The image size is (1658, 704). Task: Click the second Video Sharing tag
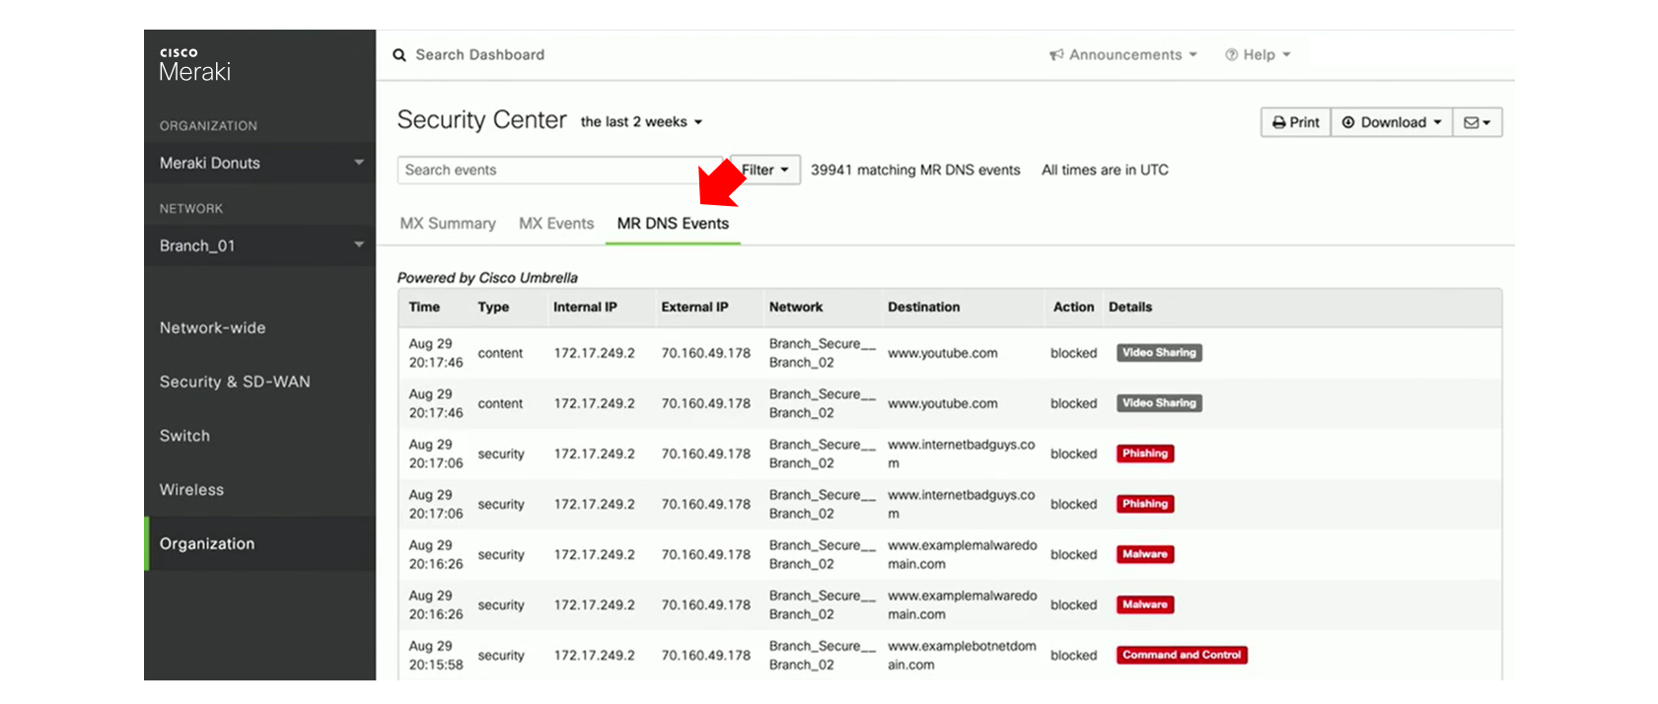coord(1159,403)
